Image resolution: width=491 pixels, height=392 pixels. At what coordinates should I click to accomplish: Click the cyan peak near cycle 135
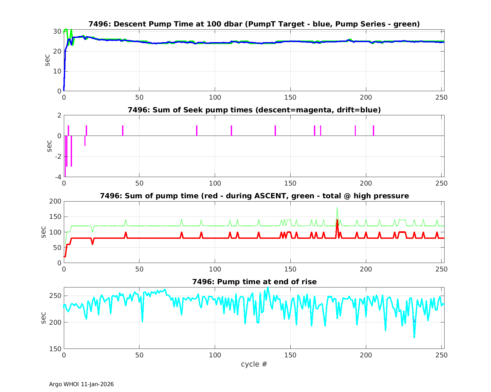tap(268, 288)
